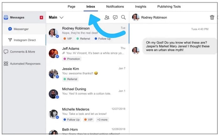219x137 pixels.
Task: Click Rodney Robinson's avatar in conversation list
Action: pos(53,33)
